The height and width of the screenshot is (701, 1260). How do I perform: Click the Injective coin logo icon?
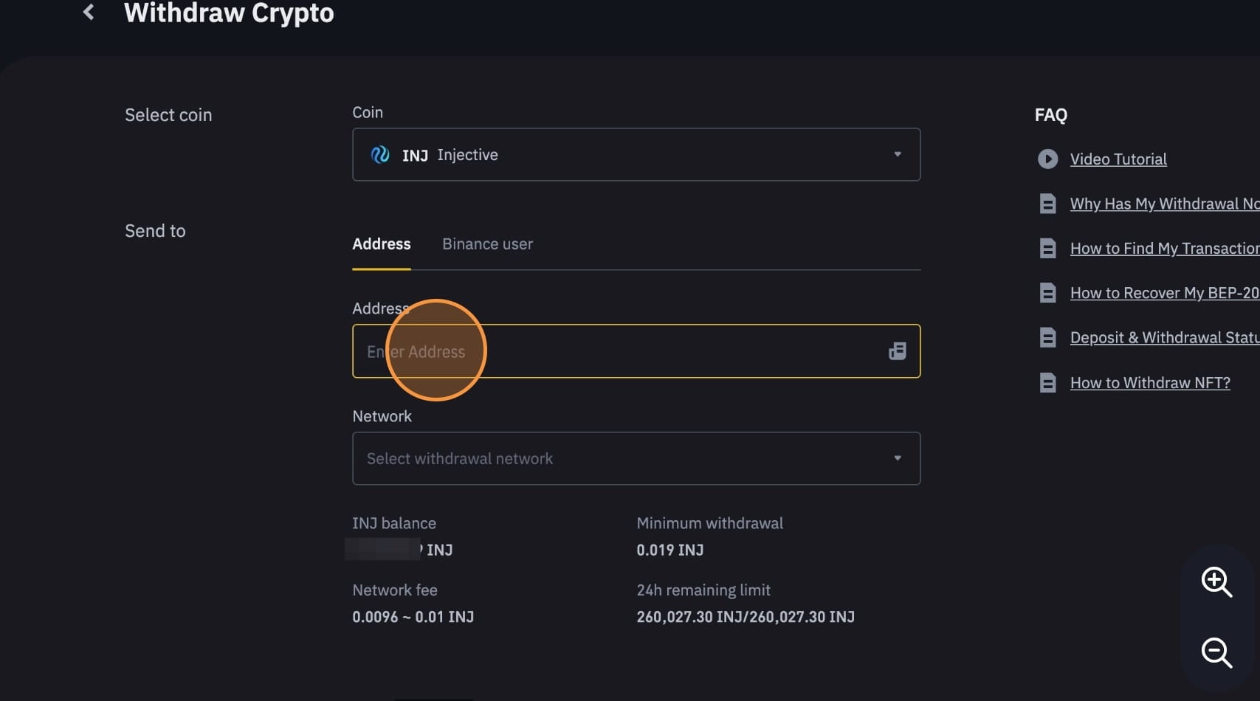pyautogui.click(x=380, y=155)
